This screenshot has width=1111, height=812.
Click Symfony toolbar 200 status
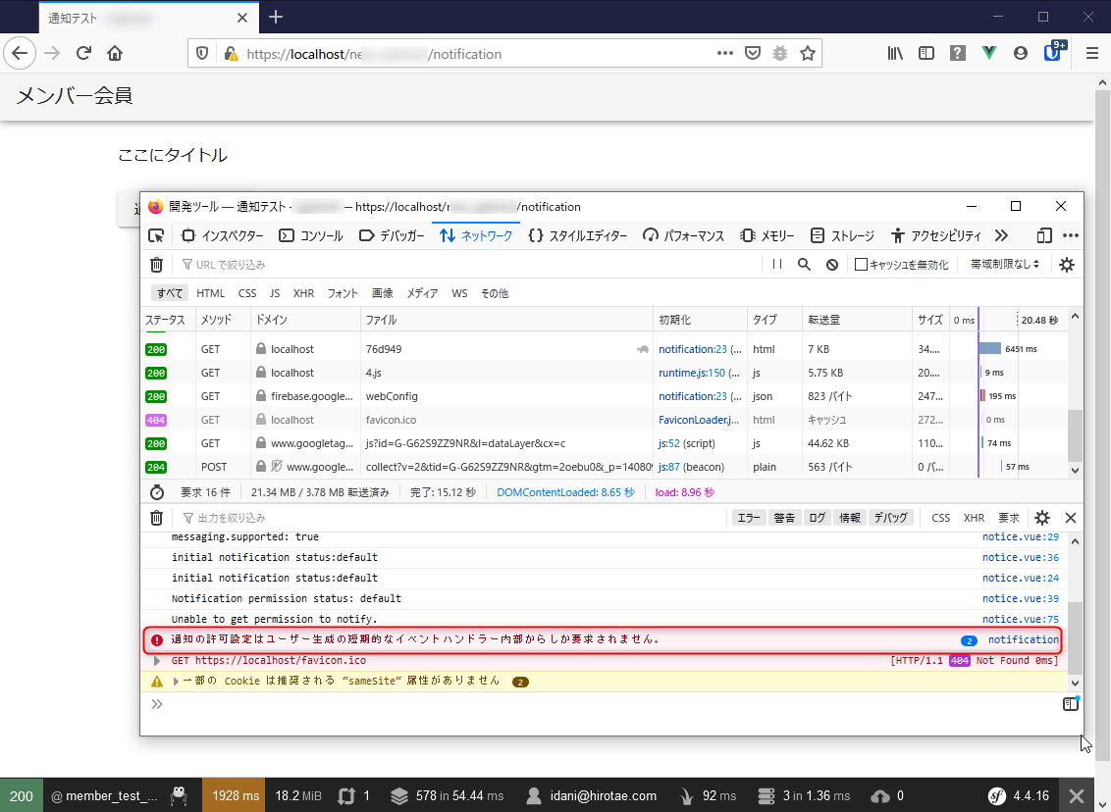22,795
